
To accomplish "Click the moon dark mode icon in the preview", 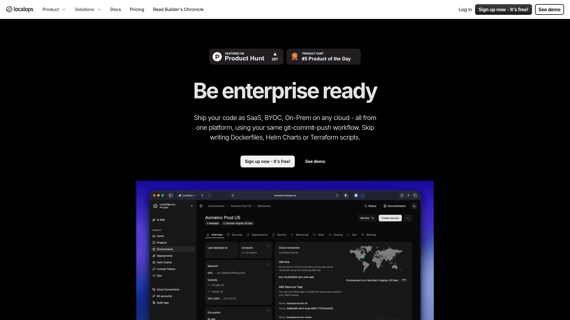I will 414,206.
